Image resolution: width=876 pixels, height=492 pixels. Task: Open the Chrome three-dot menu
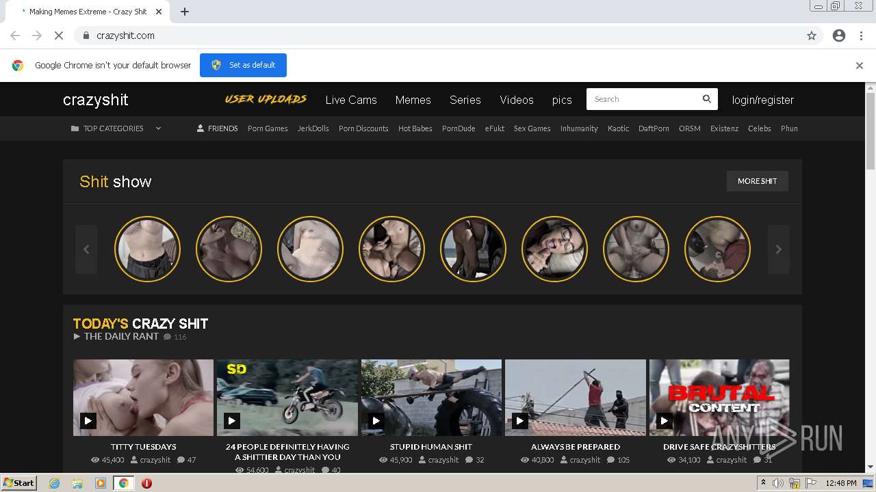(861, 36)
